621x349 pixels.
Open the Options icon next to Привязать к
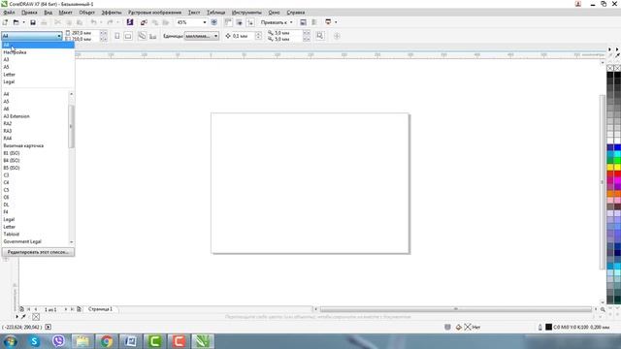(303, 22)
